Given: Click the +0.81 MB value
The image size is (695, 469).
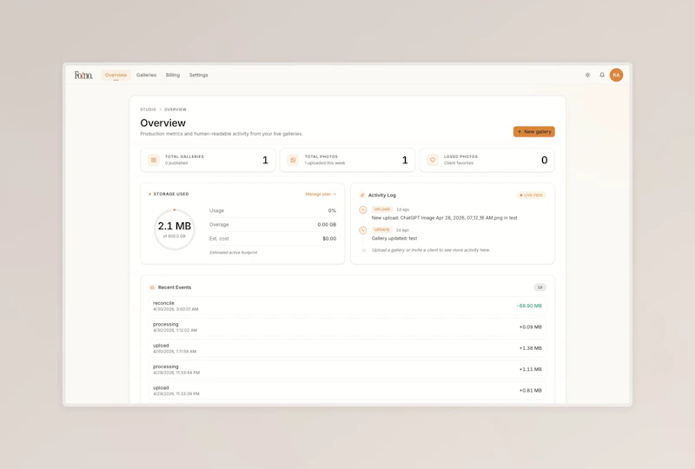Looking at the screenshot, I should click(x=531, y=391).
